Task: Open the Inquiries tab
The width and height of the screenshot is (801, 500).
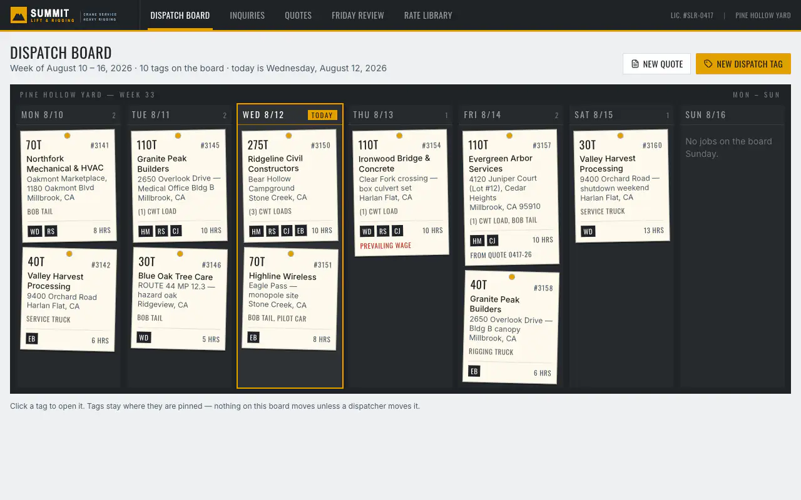Action: click(x=247, y=15)
